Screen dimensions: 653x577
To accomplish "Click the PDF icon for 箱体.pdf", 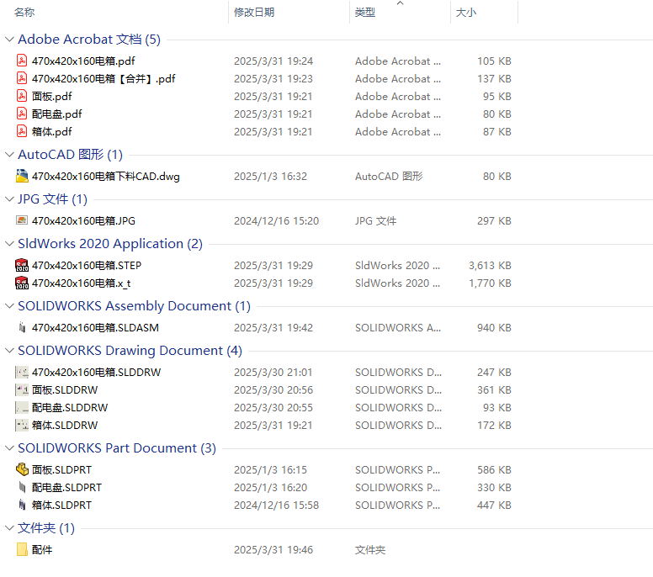I will pos(22,131).
